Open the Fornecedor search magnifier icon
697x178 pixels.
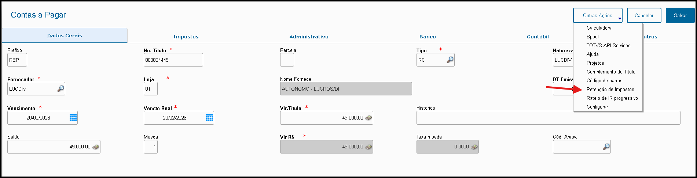tap(61, 89)
